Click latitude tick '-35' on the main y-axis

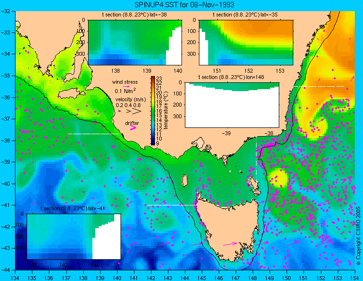5,76
